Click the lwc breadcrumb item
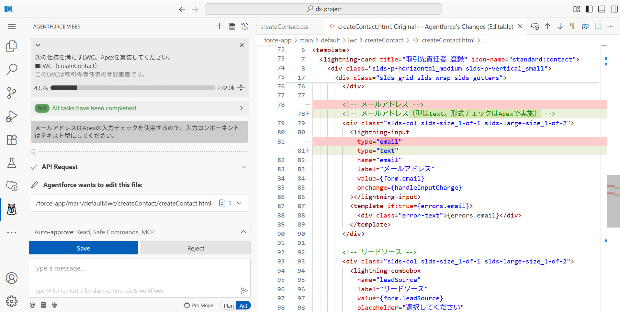Image resolution: width=620 pixels, height=312 pixels. pyautogui.click(x=352, y=40)
